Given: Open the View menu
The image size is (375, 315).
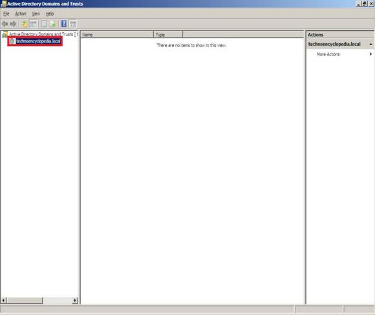Looking at the screenshot, I should click(x=36, y=14).
